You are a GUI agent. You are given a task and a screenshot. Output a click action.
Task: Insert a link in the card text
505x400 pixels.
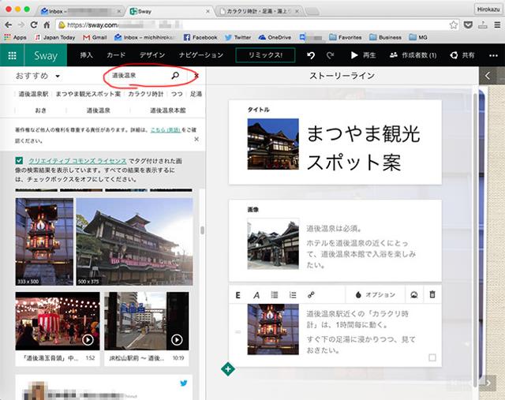pos(312,294)
